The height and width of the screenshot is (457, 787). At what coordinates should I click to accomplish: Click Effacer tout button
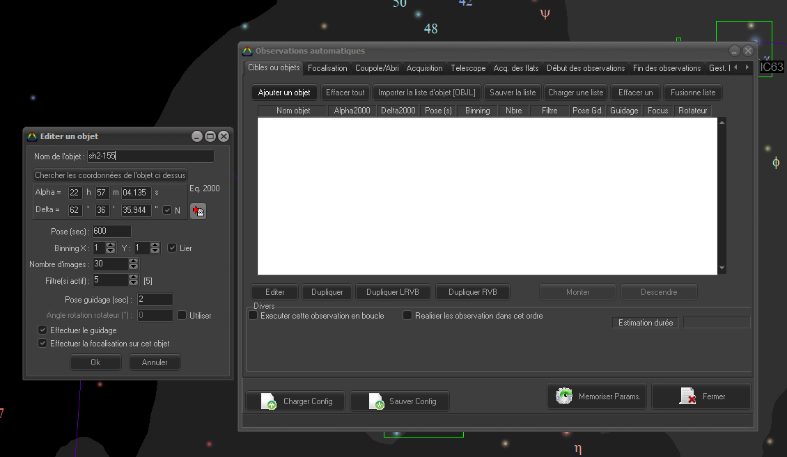click(345, 93)
